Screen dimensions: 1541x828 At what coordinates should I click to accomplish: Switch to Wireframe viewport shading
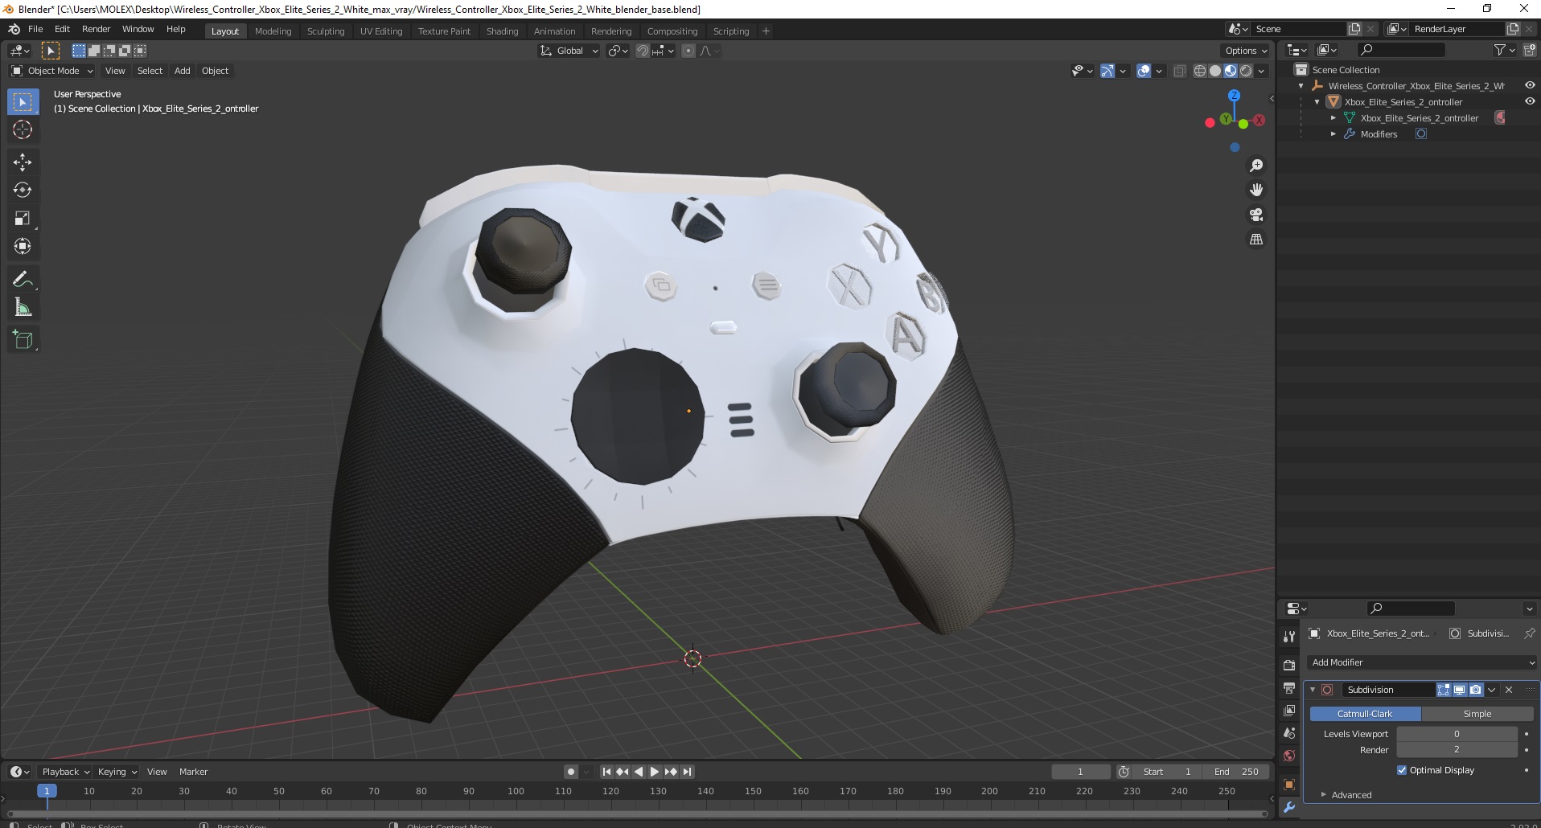(1200, 71)
